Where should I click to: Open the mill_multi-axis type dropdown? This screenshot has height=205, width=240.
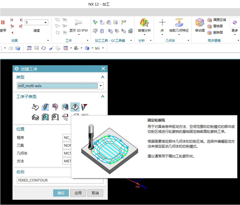[x=101, y=86]
